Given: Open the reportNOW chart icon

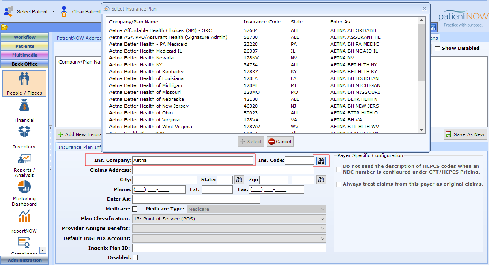Looking at the screenshot, I should [24, 216].
